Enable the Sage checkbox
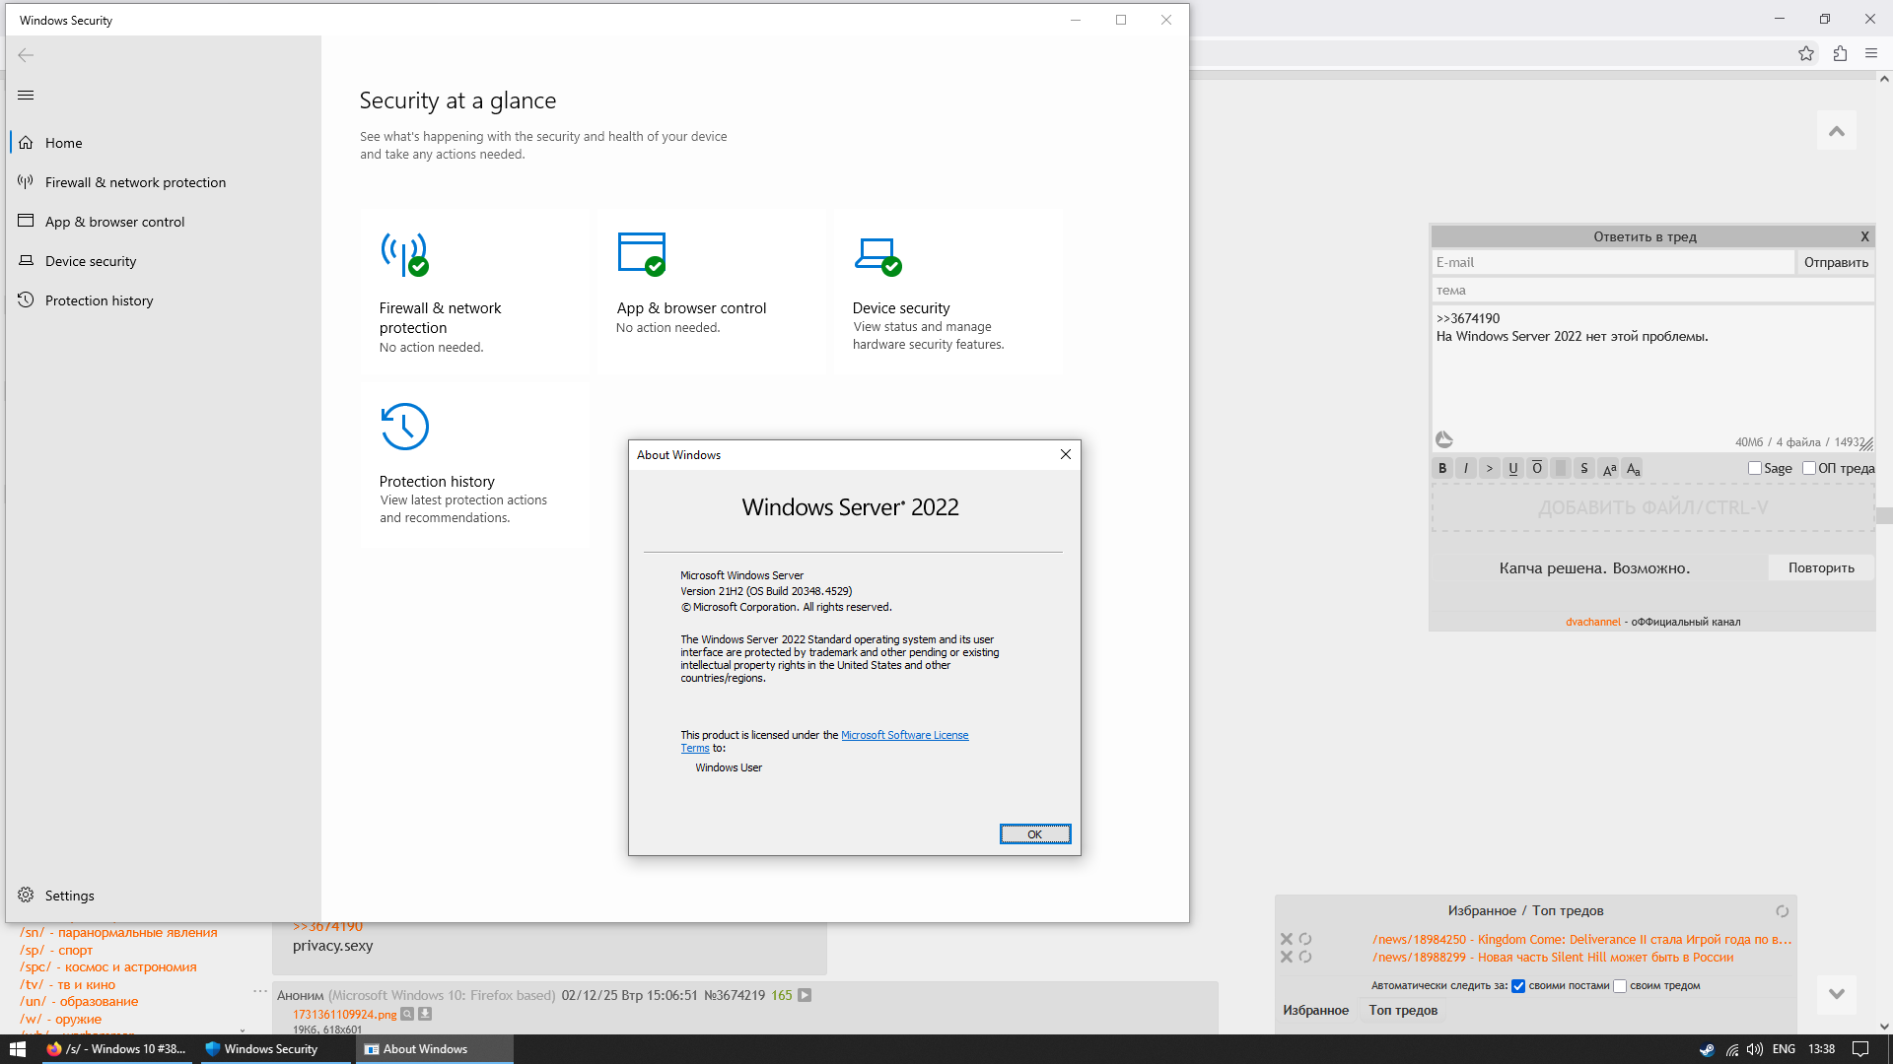1893x1064 pixels. [1755, 469]
